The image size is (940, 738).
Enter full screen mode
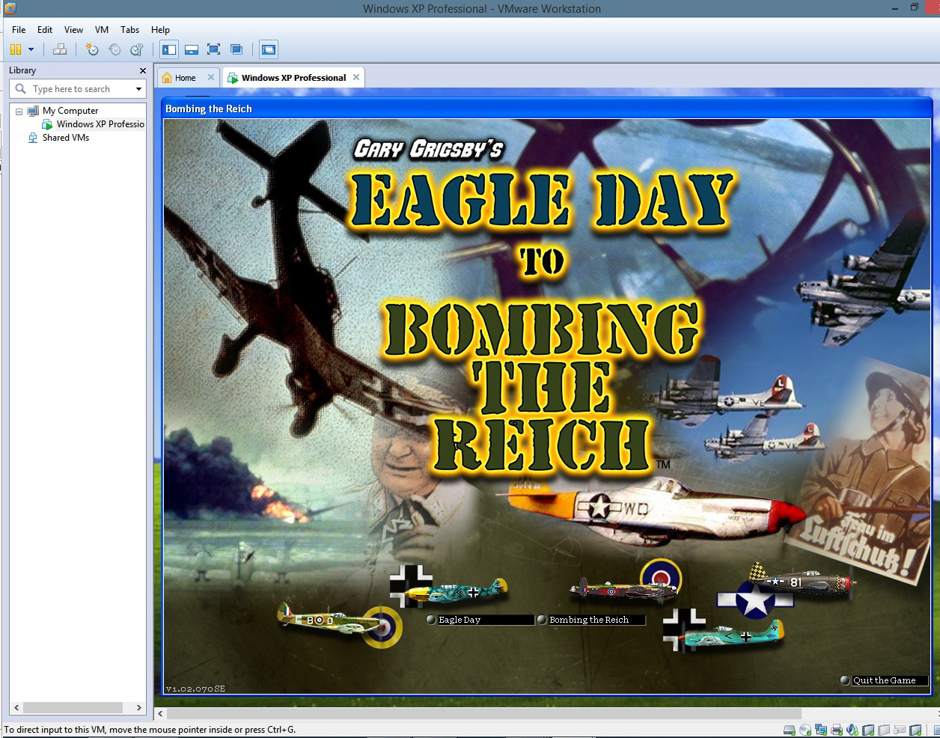tap(214, 49)
